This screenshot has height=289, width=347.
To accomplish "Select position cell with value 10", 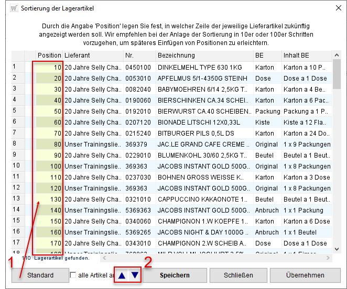I will coord(49,67).
